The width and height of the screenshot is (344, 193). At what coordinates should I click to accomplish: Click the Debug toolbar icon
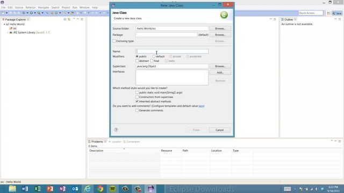[x=24, y=13]
